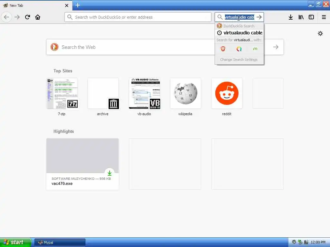
Task: Click the 7-zip tile label
Action: click(x=62, y=114)
